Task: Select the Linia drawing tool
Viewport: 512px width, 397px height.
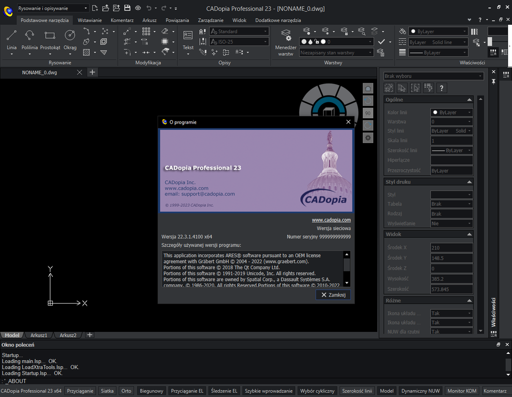Action: pos(11,39)
